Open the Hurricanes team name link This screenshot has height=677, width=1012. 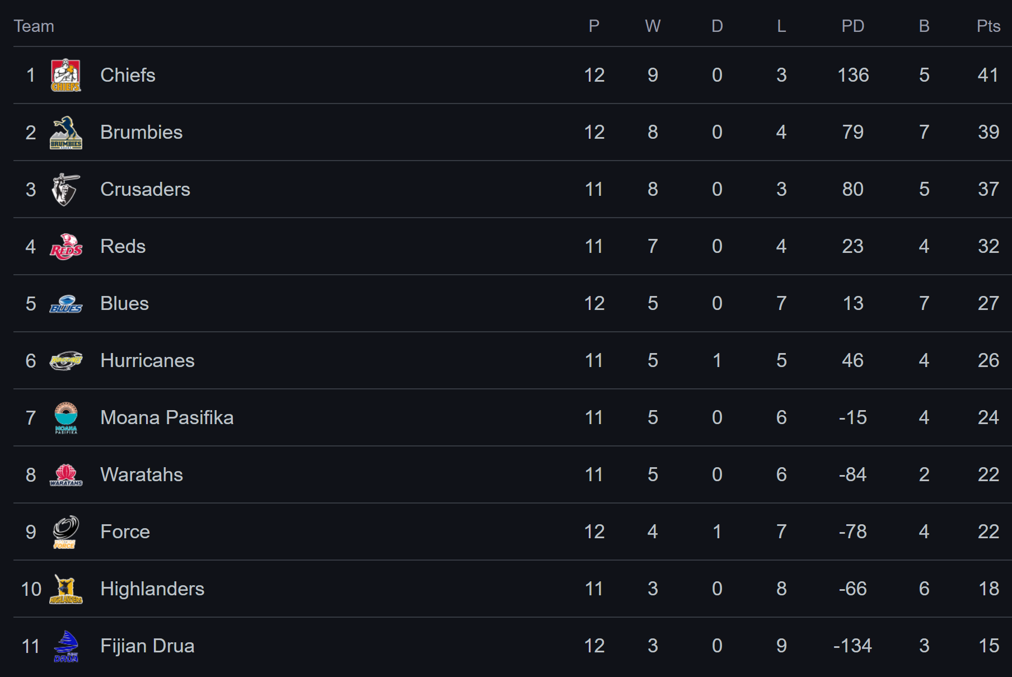(x=147, y=360)
